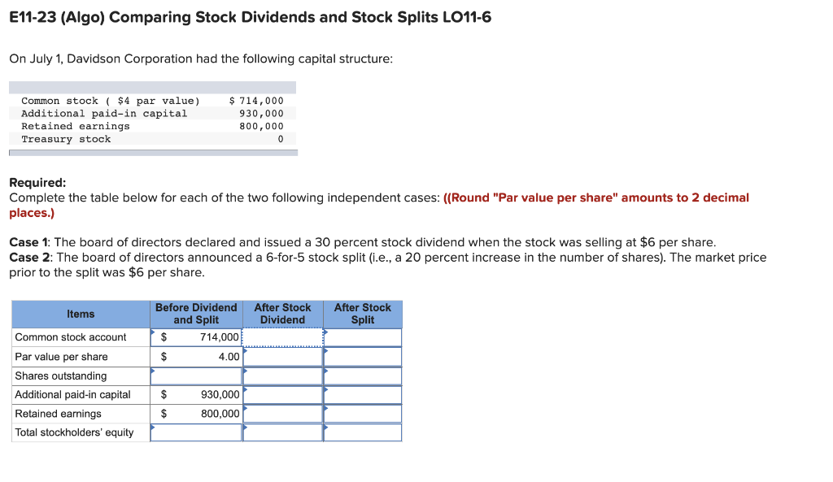Select the Items column header
Screen dimensions: 833x482
(x=79, y=314)
